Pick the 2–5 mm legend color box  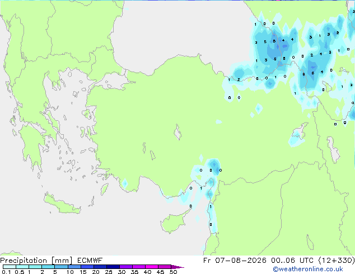click(48, 267)
